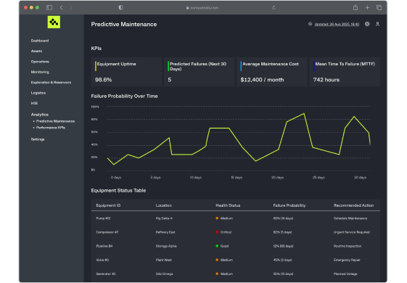Open Settings in the sidebar
Screen dimensions: 407x283
(x=38, y=139)
